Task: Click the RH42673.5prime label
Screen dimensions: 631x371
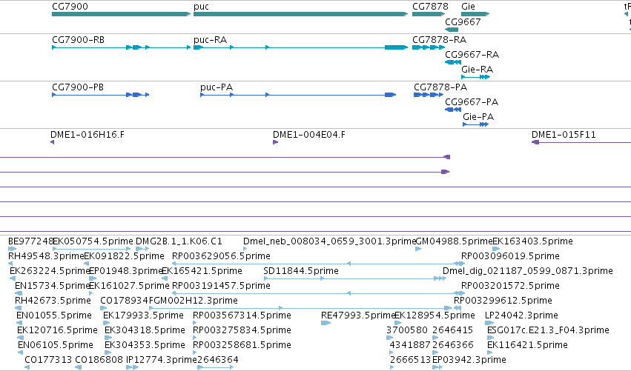Action: click(53, 301)
